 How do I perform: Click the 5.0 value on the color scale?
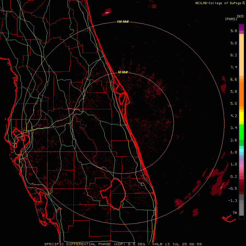(x=234, y=104)
